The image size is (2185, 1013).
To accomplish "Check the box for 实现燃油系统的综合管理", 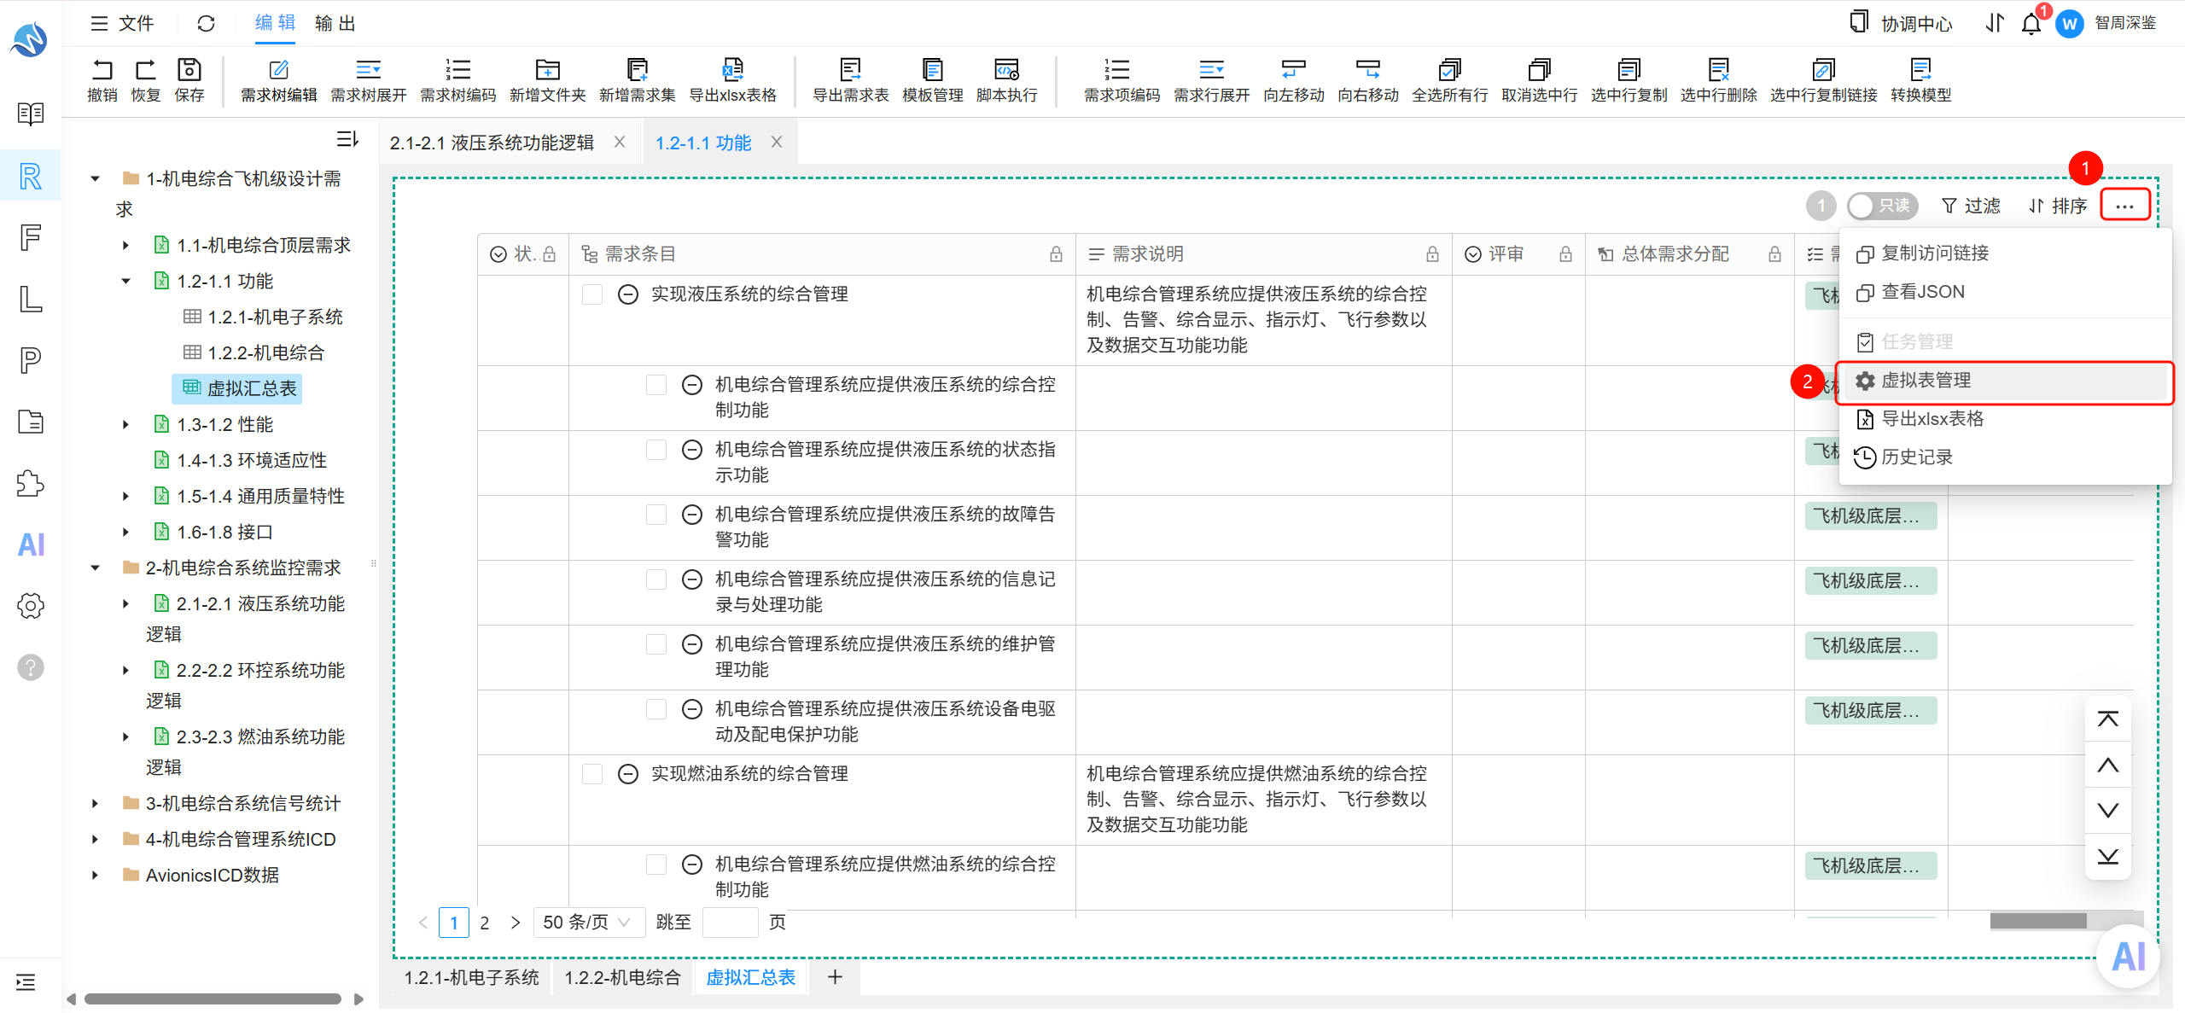I will [591, 774].
